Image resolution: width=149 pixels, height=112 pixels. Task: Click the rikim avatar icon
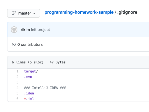point(14,30)
